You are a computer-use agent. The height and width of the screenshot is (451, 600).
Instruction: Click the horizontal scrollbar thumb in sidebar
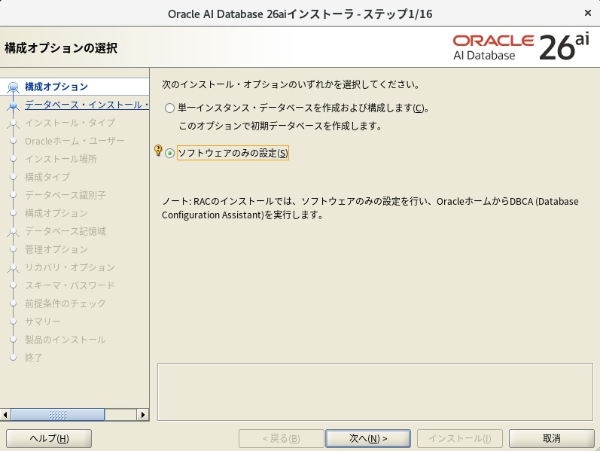pos(57,415)
